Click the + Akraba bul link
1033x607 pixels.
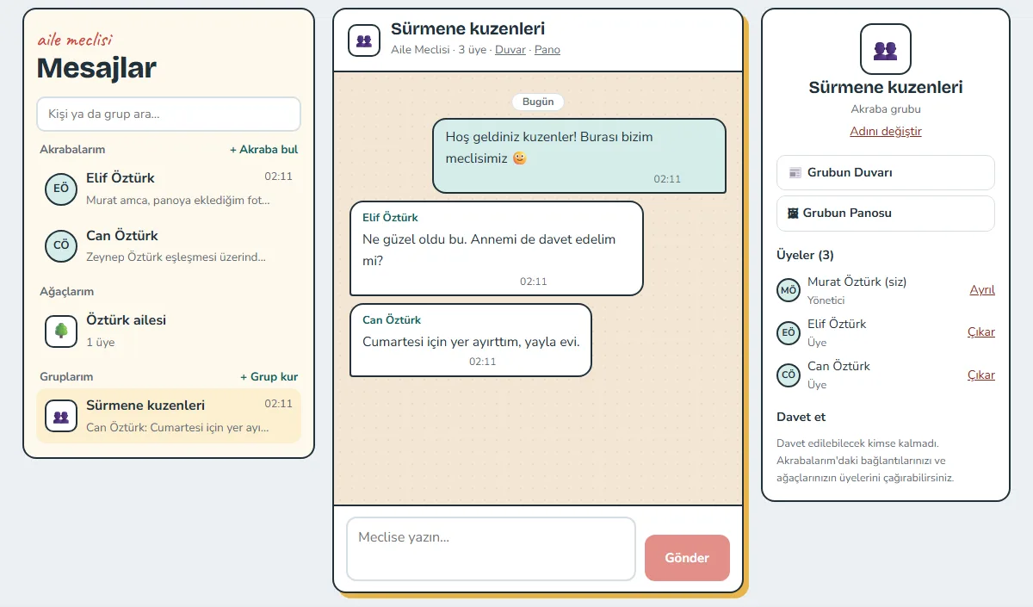click(263, 150)
